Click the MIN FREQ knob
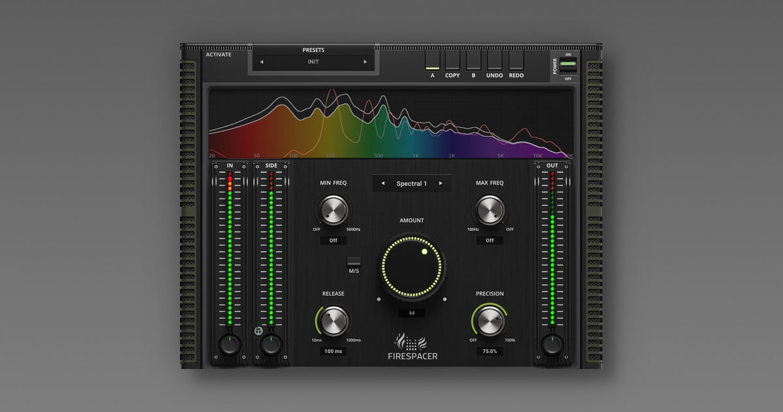Image resolution: width=783 pixels, height=412 pixels. [x=333, y=211]
